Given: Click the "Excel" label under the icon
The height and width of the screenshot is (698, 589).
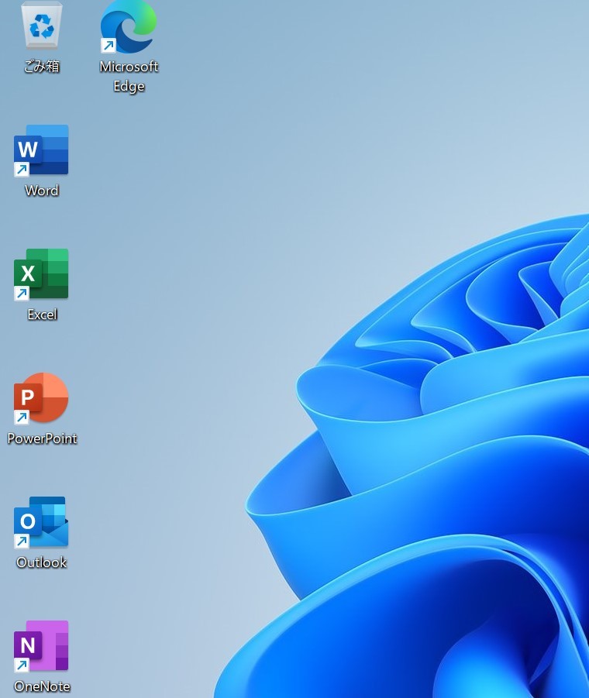Looking at the screenshot, I should 43,315.
